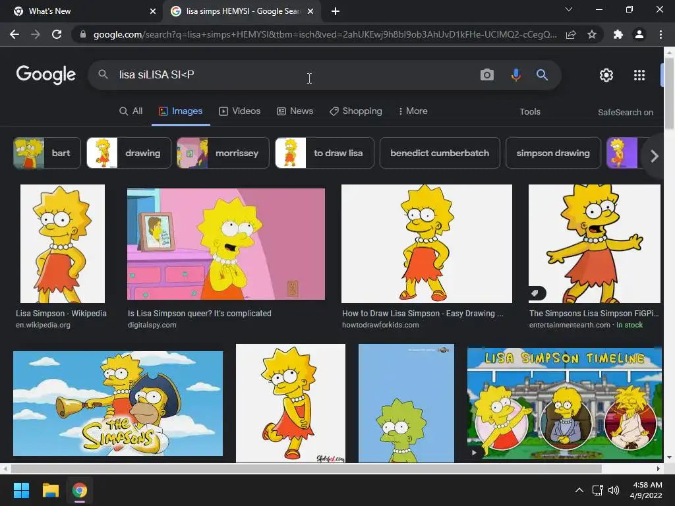Screen dimensions: 675x506
Task: Click the entertainmentearth.com source link
Action: [570, 325]
